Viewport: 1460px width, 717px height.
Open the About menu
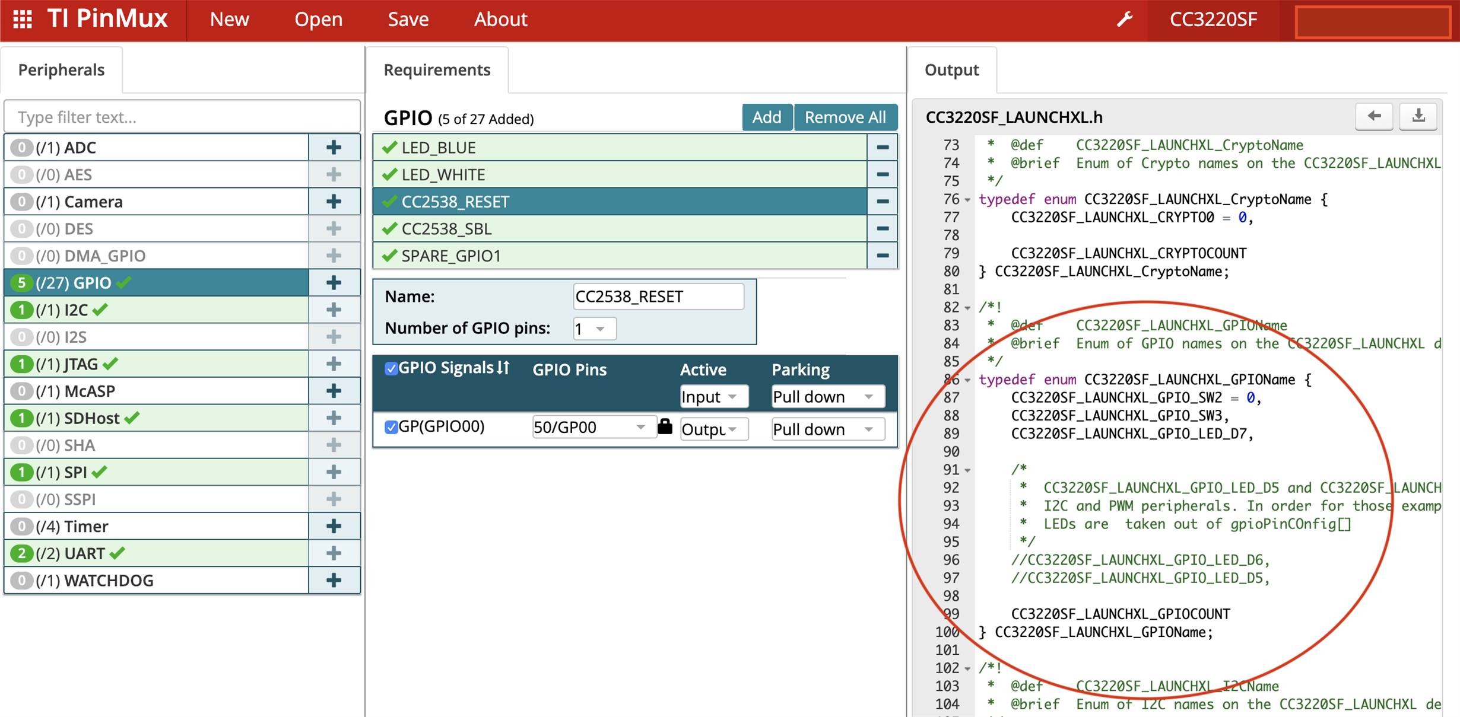pos(500,20)
